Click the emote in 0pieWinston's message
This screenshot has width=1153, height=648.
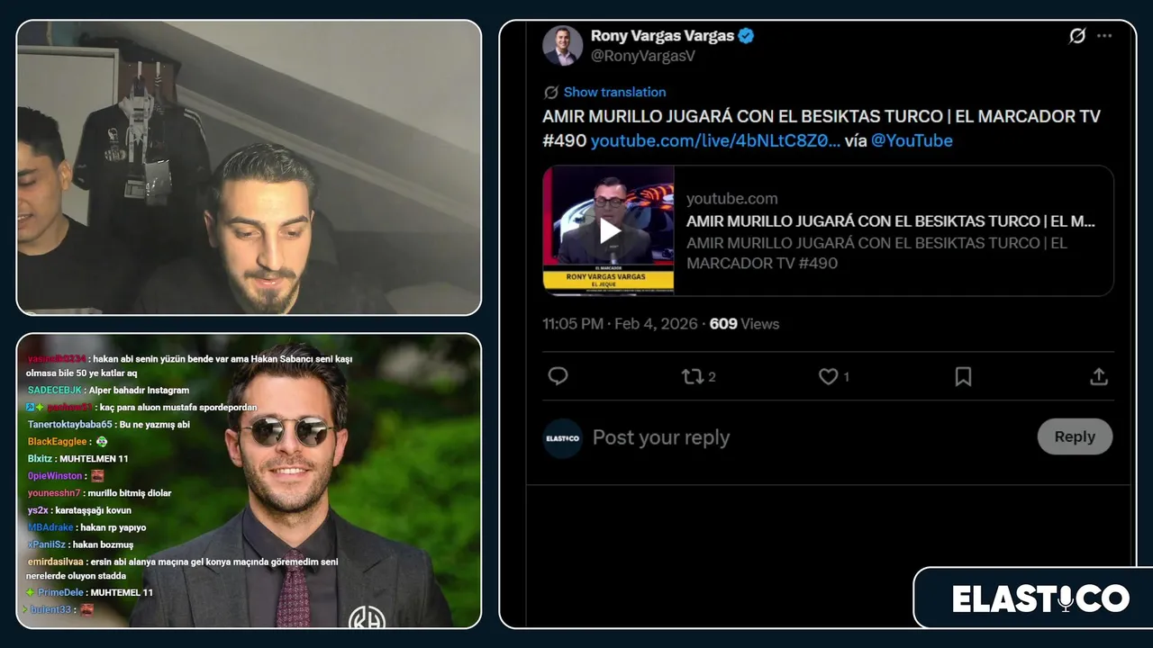coord(97,475)
